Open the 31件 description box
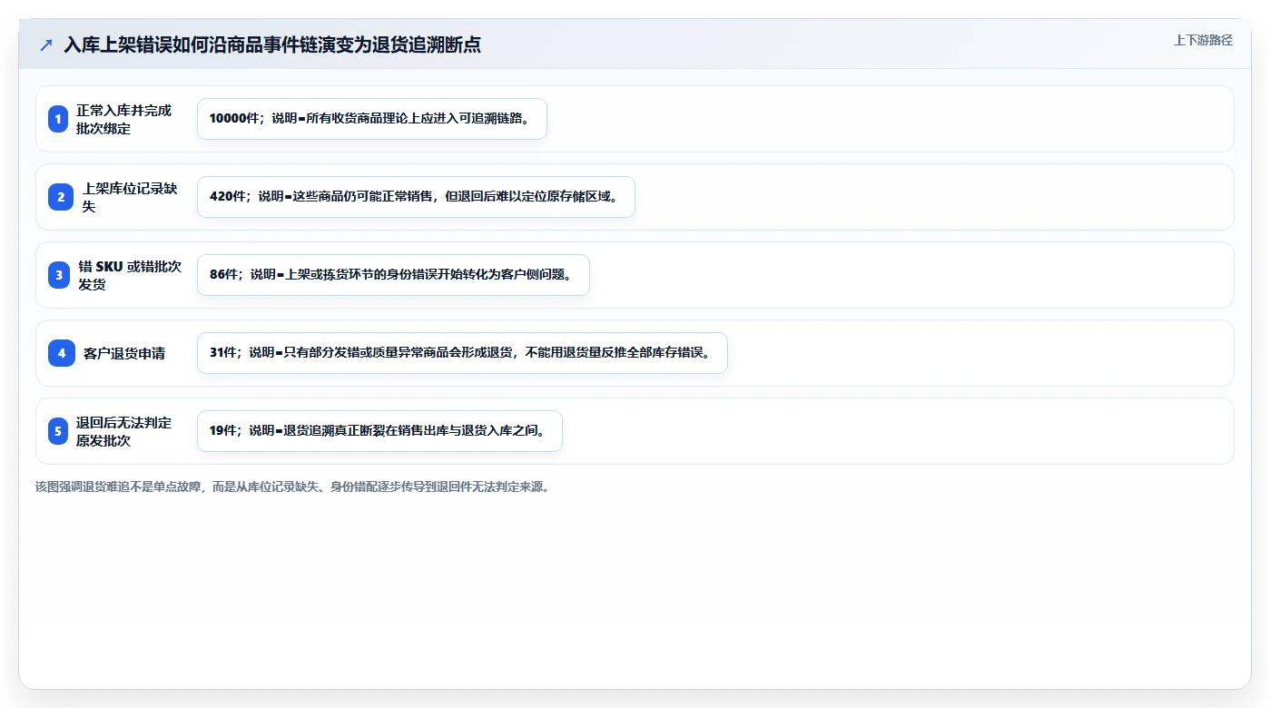 click(462, 353)
